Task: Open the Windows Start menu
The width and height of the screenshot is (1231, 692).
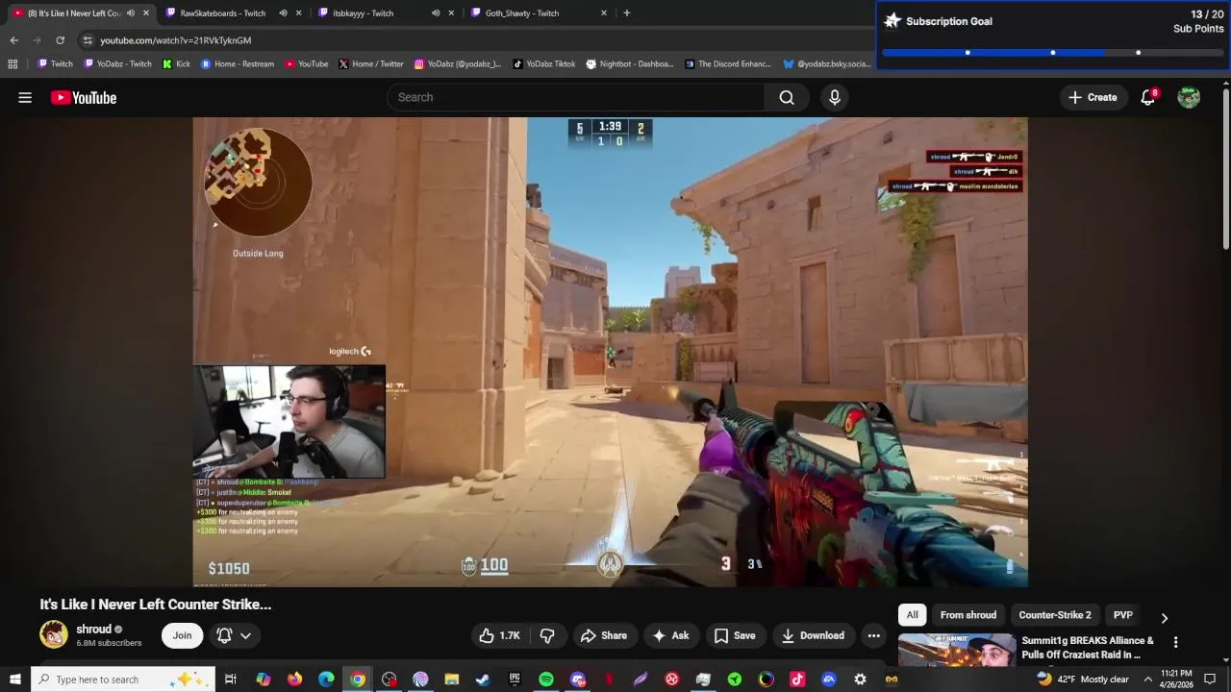Action: [14, 680]
